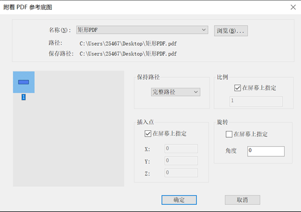The image size is (301, 212).
Task: Close the 附着 PDF 参考底图 dialog
Action: click(293, 7)
